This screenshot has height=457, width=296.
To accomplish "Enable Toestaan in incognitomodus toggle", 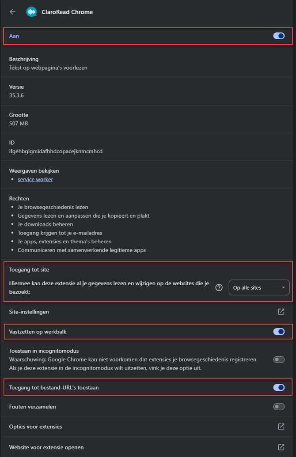I will coord(279,359).
